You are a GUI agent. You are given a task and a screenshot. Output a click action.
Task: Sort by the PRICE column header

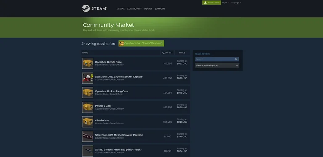tap(182, 53)
